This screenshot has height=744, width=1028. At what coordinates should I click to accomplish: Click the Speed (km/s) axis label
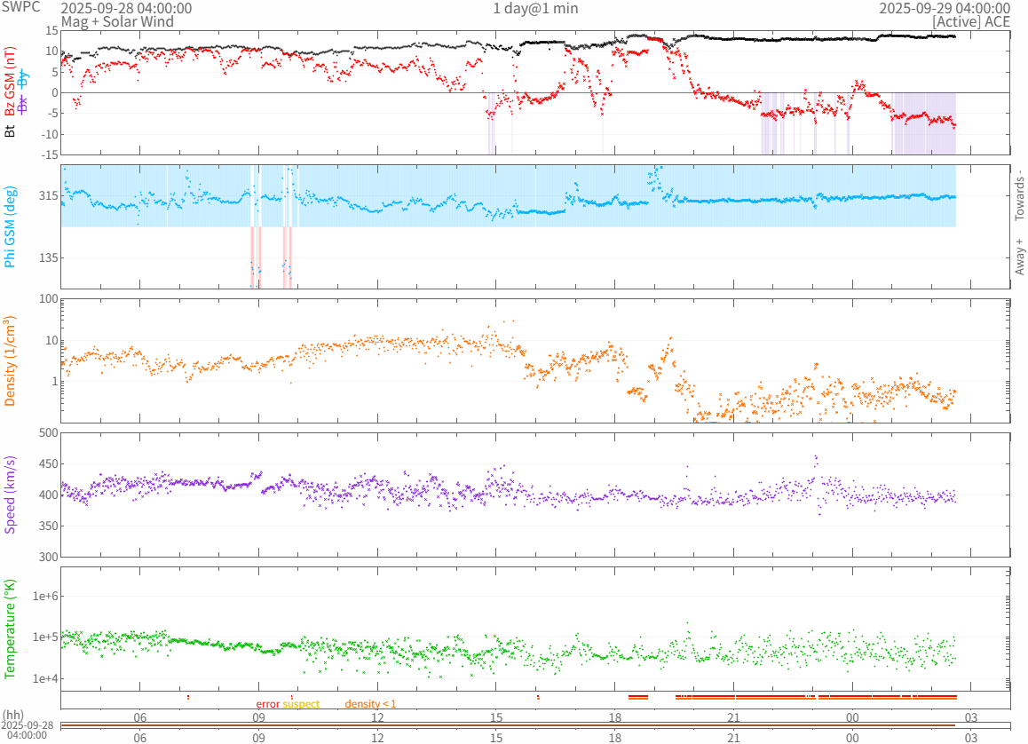click(x=10, y=495)
